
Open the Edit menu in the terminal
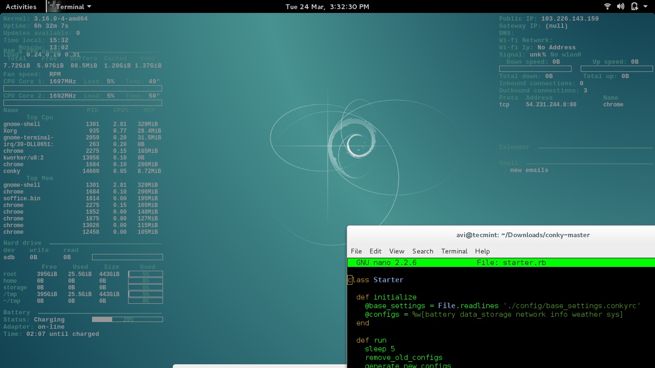375,251
